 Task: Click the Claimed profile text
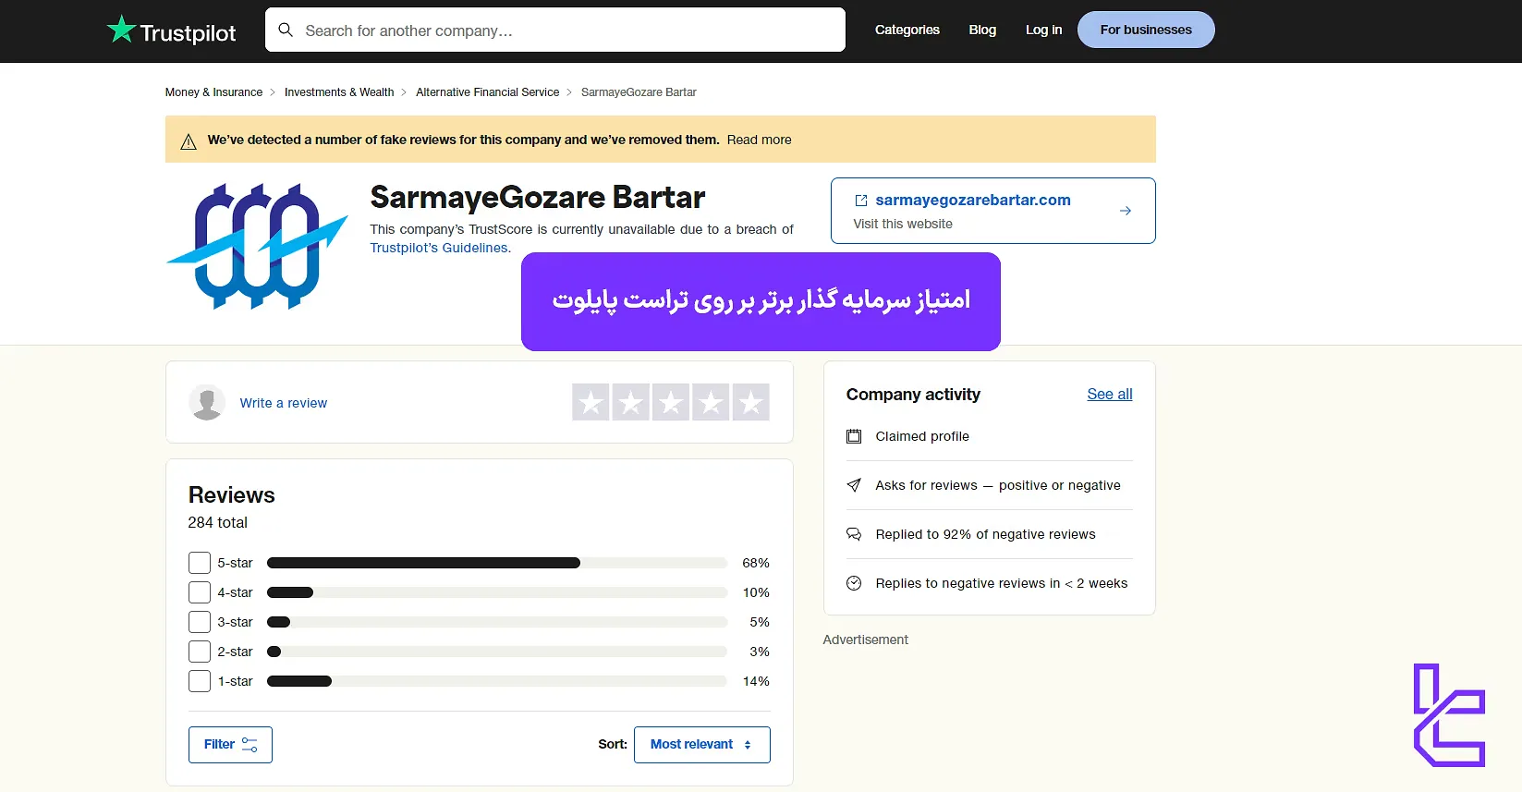point(922,436)
